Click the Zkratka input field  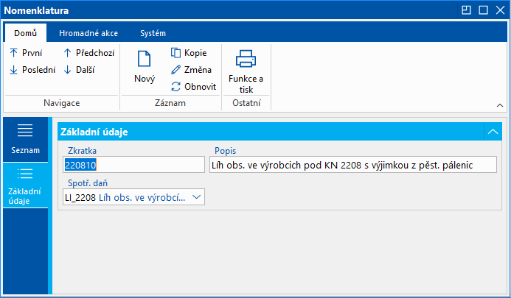pyautogui.click(x=133, y=164)
